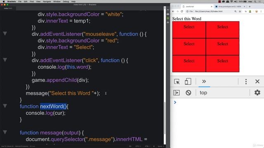Open the Window menu

(57, 2)
